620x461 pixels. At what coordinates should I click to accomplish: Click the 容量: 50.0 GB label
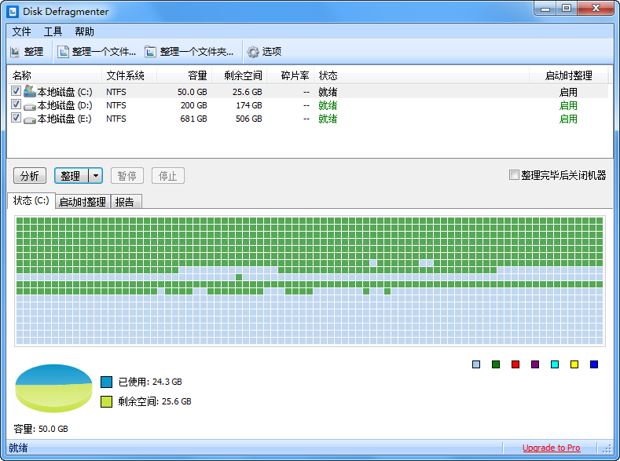click(x=41, y=429)
